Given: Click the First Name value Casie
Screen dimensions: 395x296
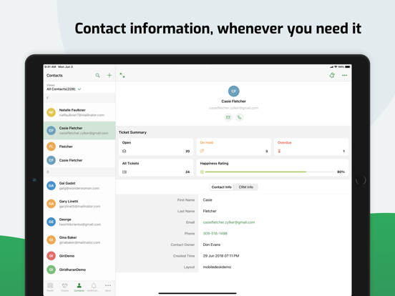Looking at the screenshot, I should coord(208,200).
